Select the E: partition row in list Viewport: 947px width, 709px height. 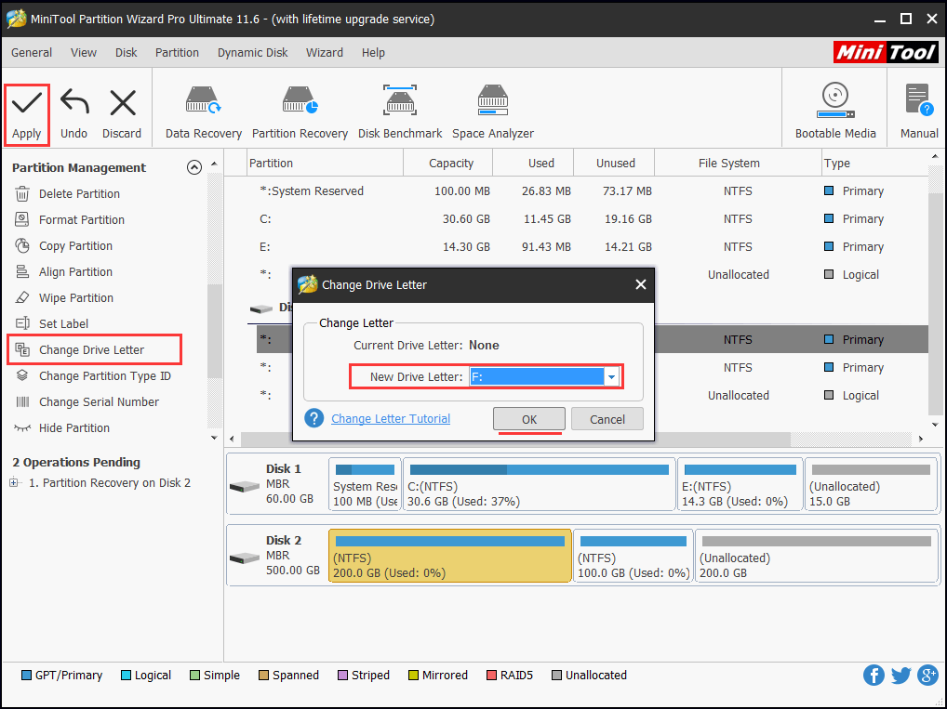pyautogui.click(x=576, y=247)
